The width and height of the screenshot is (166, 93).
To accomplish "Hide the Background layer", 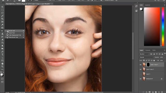I will click(141, 79).
